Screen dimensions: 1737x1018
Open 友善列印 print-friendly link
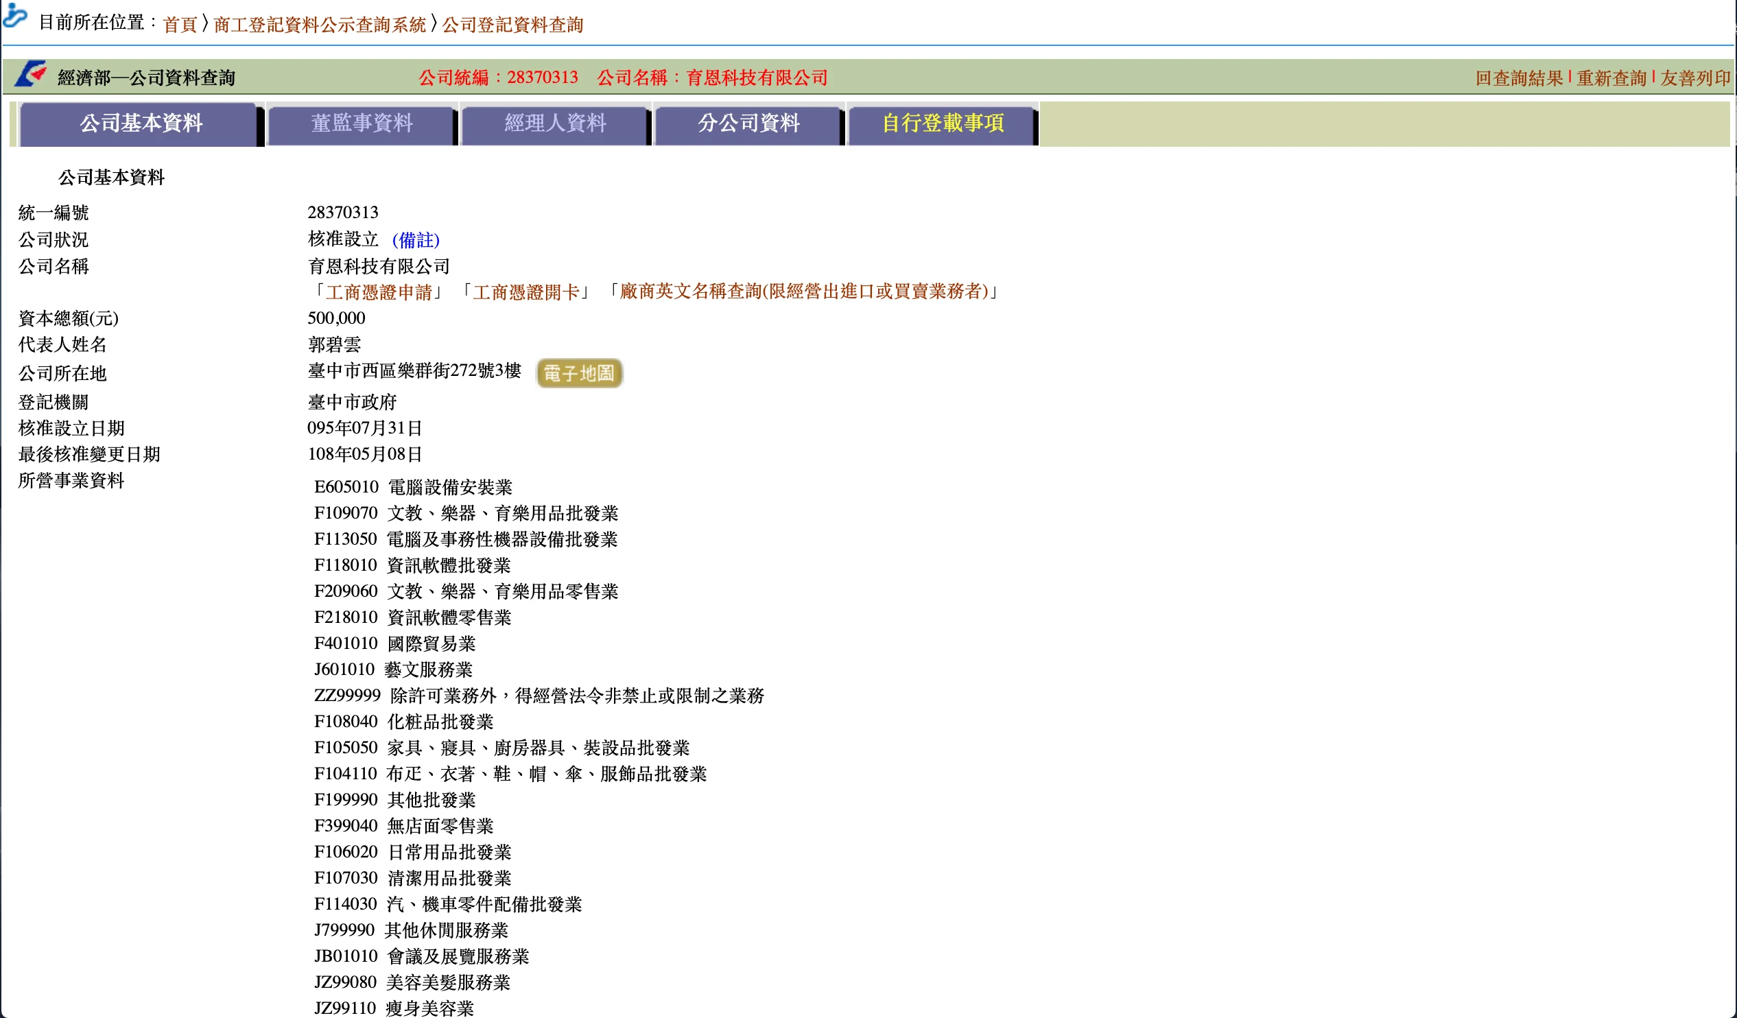[x=1695, y=78]
